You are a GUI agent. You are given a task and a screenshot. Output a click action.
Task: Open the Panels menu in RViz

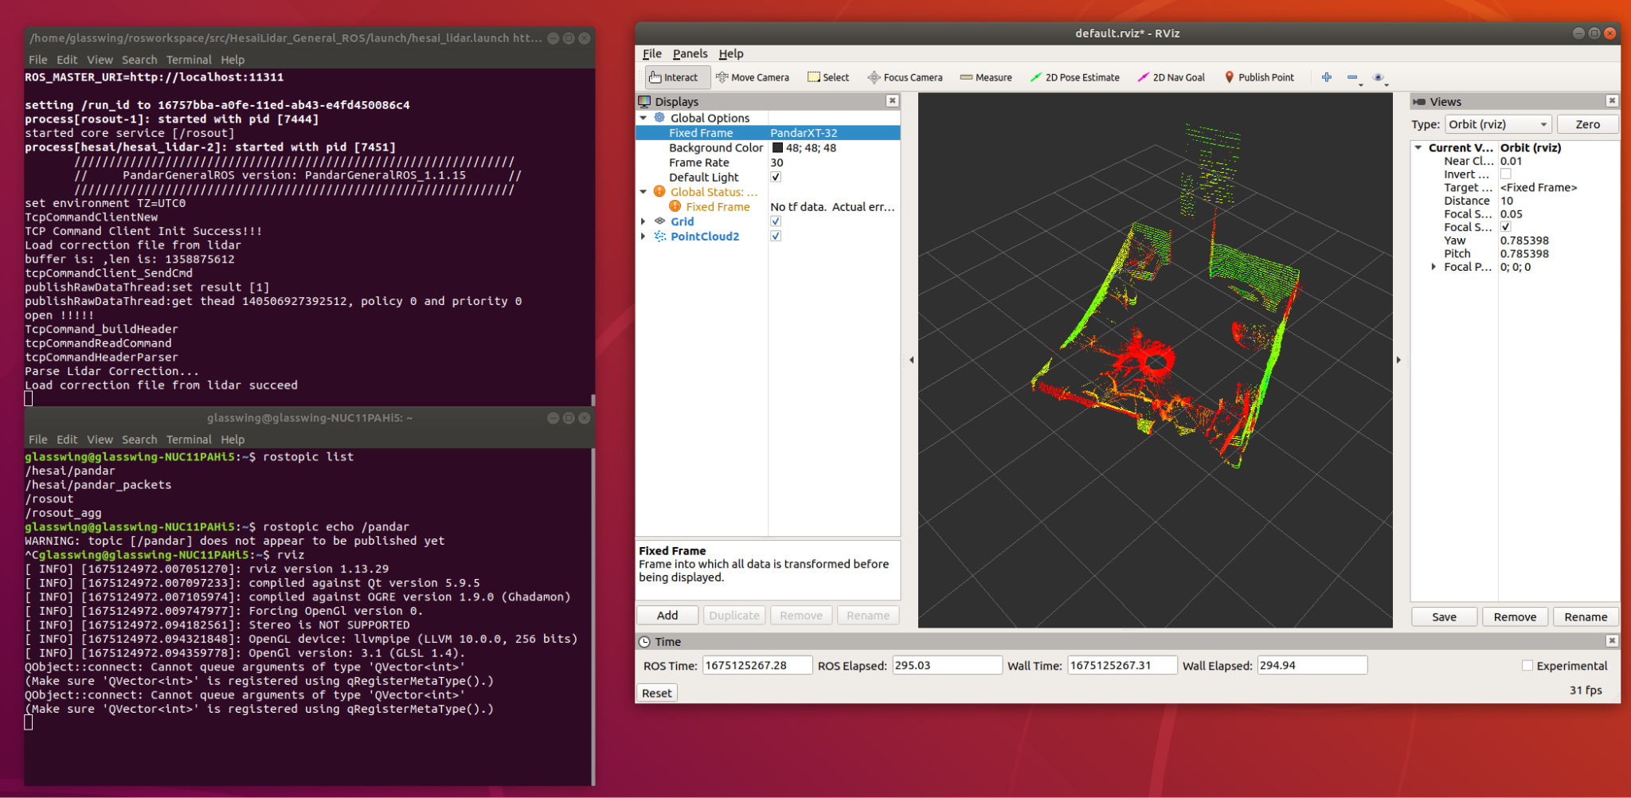(x=690, y=53)
